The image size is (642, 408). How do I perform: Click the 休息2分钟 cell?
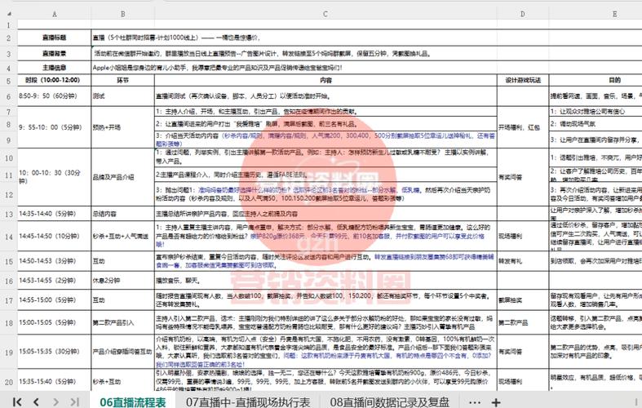coord(122,281)
